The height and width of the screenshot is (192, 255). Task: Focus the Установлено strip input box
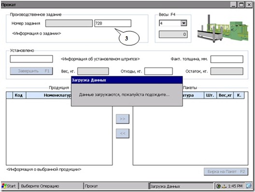tap(31, 59)
